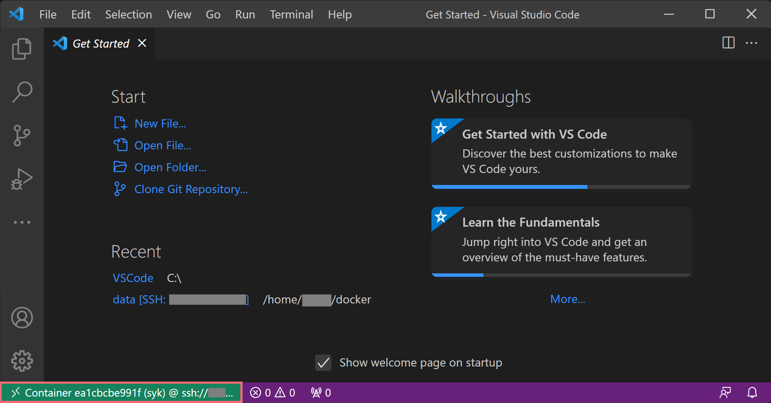Screen dimensions: 771x403
Task: Open More Actions ellipsis in editor toolbar
Action: (751, 43)
